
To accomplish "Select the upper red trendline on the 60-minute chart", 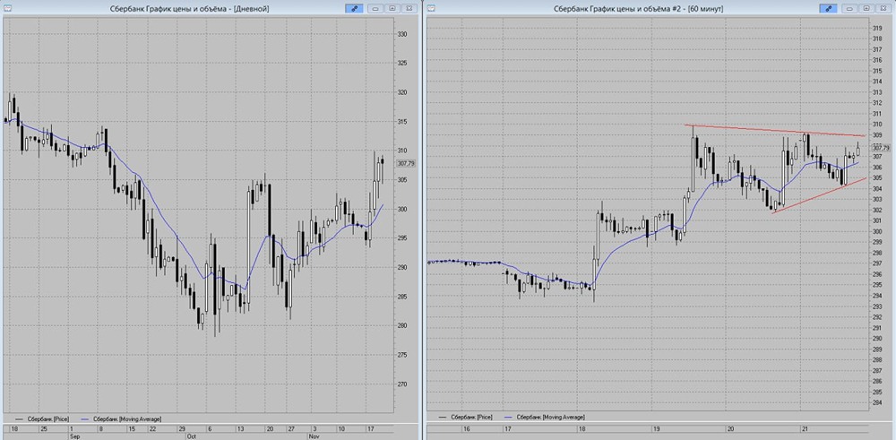I will click(x=774, y=130).
